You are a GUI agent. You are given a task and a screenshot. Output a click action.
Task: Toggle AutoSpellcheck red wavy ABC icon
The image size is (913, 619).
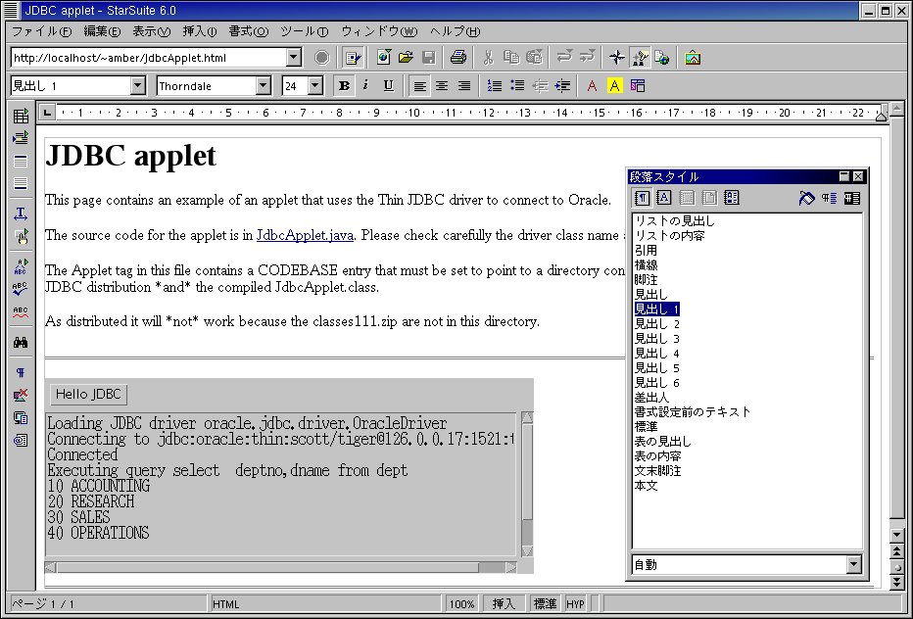[x=21, y=312]
